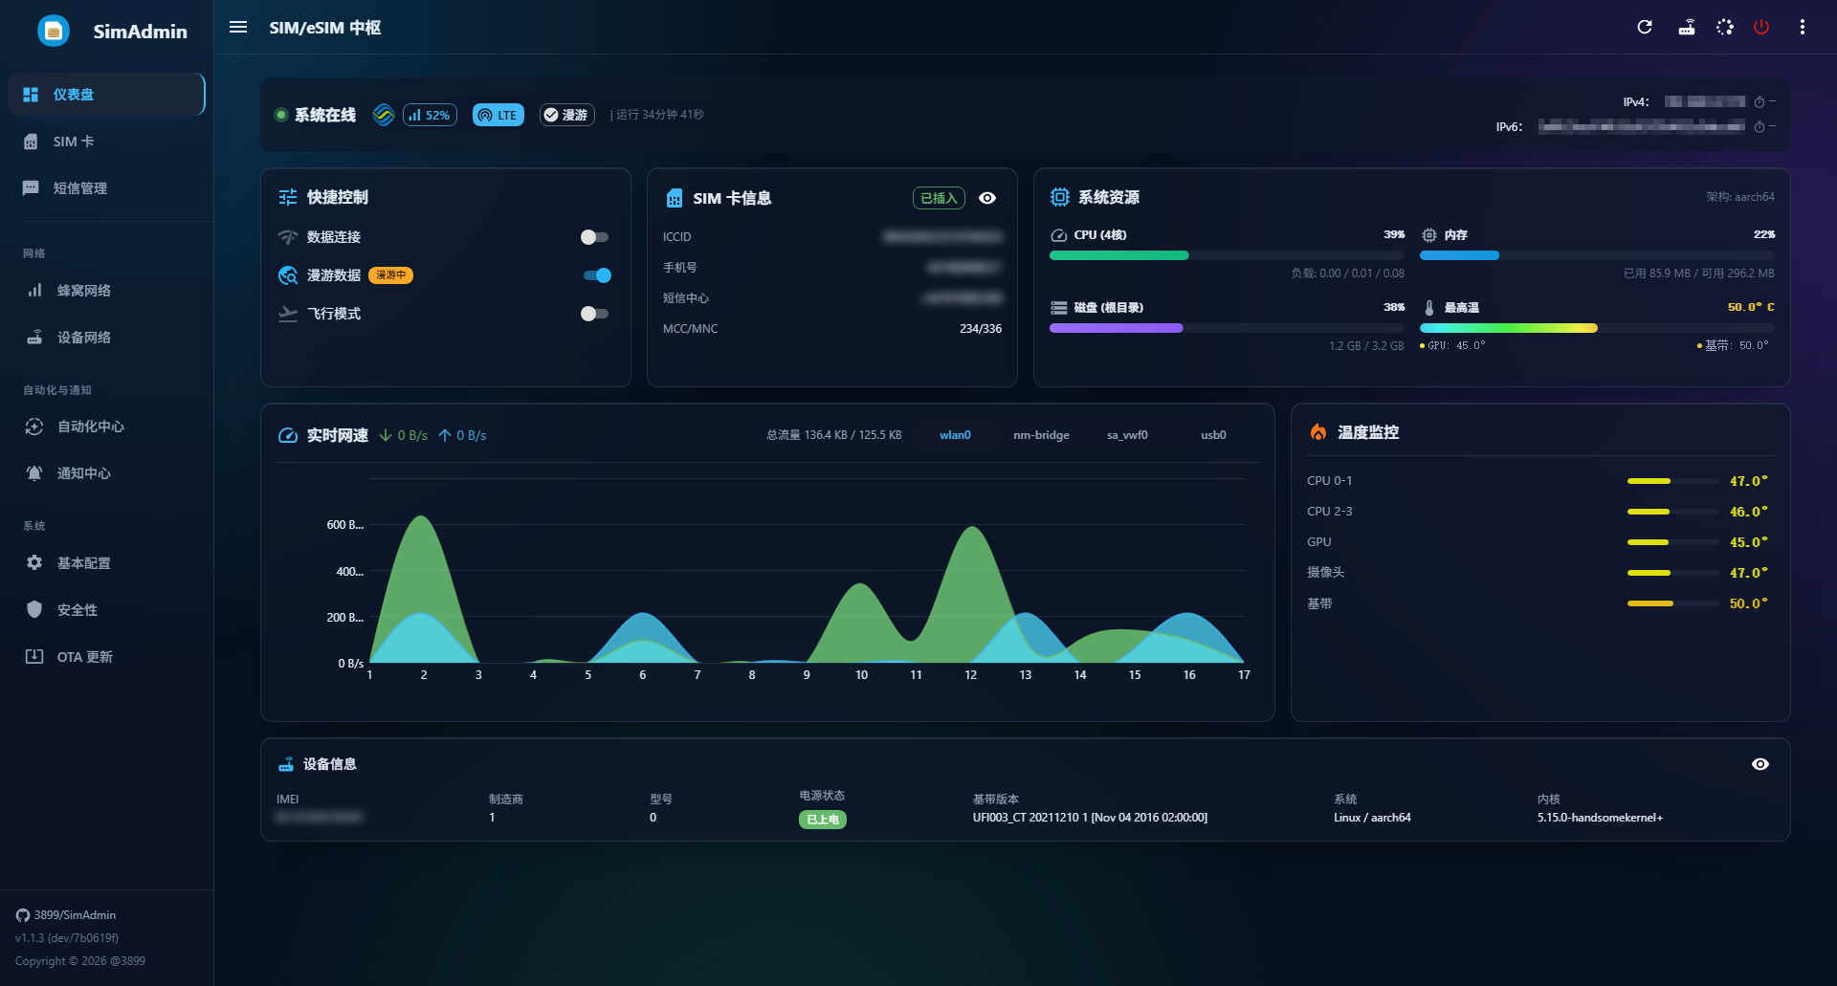Click the MCC/MNC value 234/336
This screenshot has height=986, width=1837.
(x=981, y=329)
